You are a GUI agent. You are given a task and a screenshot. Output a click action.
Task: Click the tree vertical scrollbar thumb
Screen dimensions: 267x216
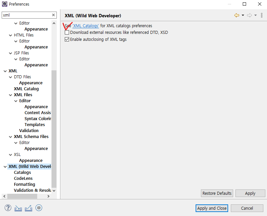pyautogui.click(x=54, y=129)
